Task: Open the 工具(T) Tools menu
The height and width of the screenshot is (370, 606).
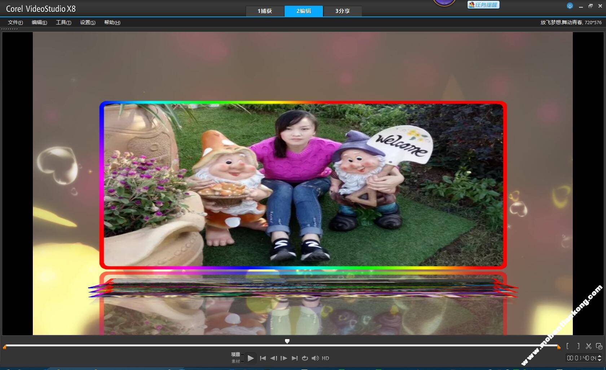Action: pos(63,22)
